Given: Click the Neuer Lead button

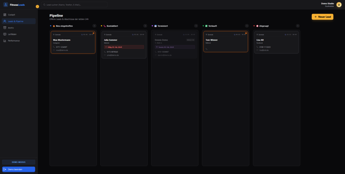Looking at the screenshot, I should (322, 17).
